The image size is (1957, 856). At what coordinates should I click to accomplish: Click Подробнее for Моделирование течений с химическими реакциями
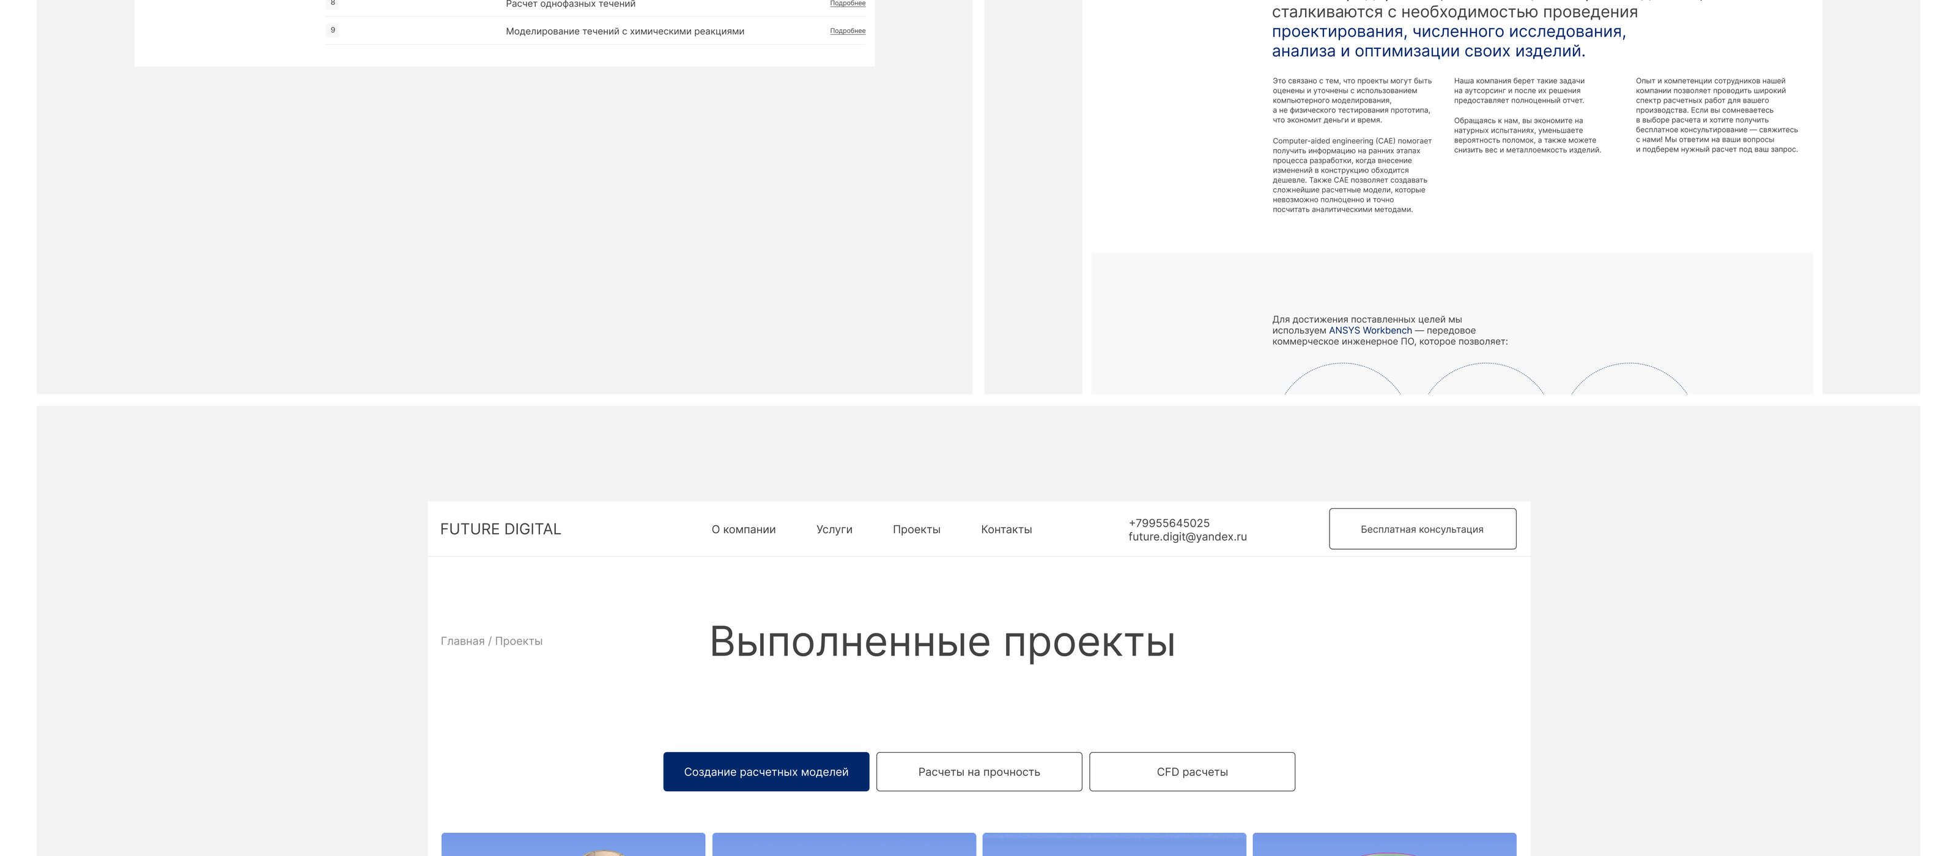pyautogui.click(x=847, y=31)
